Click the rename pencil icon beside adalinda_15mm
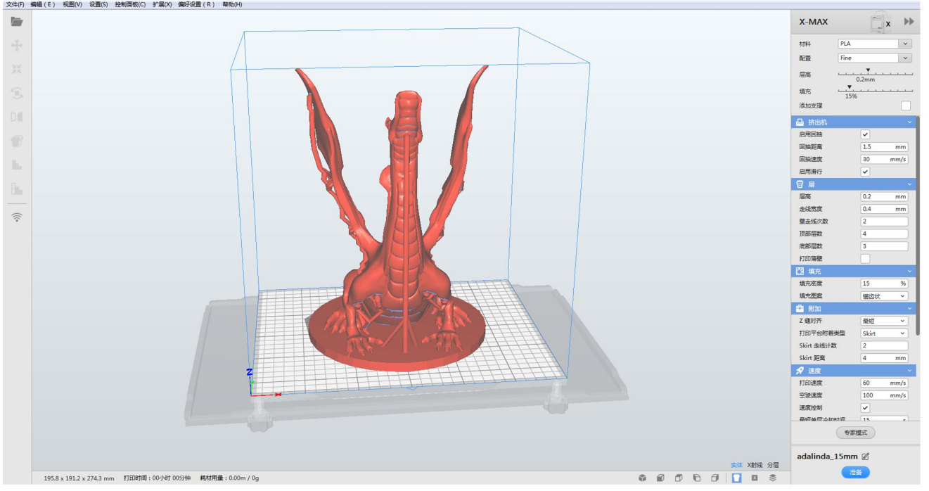Screen dimensions: 929x491 866,457
